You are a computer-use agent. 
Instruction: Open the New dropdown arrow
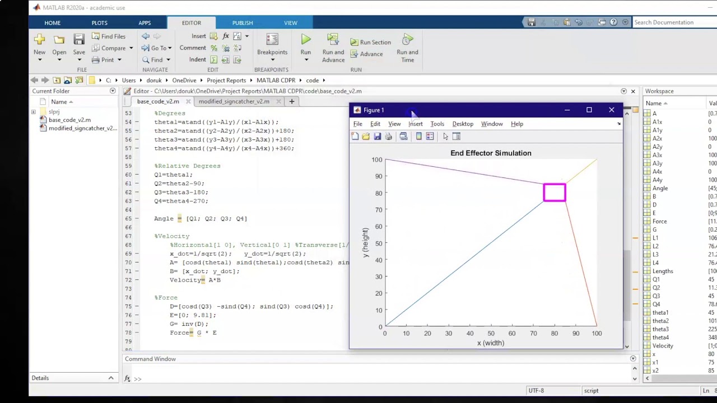(39, 60)
